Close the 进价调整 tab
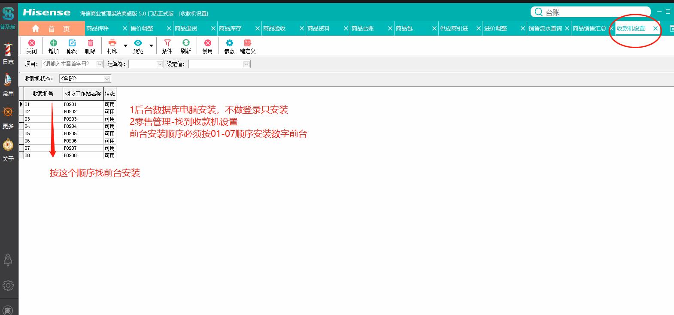674x315 pixels. click(x=523, y=28)
